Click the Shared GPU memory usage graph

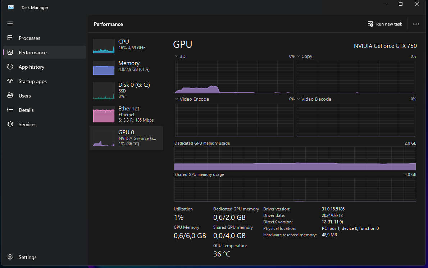point(295,189)
